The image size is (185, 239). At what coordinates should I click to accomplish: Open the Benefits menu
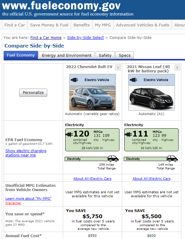pyautogui.click(x=81, y=25)
